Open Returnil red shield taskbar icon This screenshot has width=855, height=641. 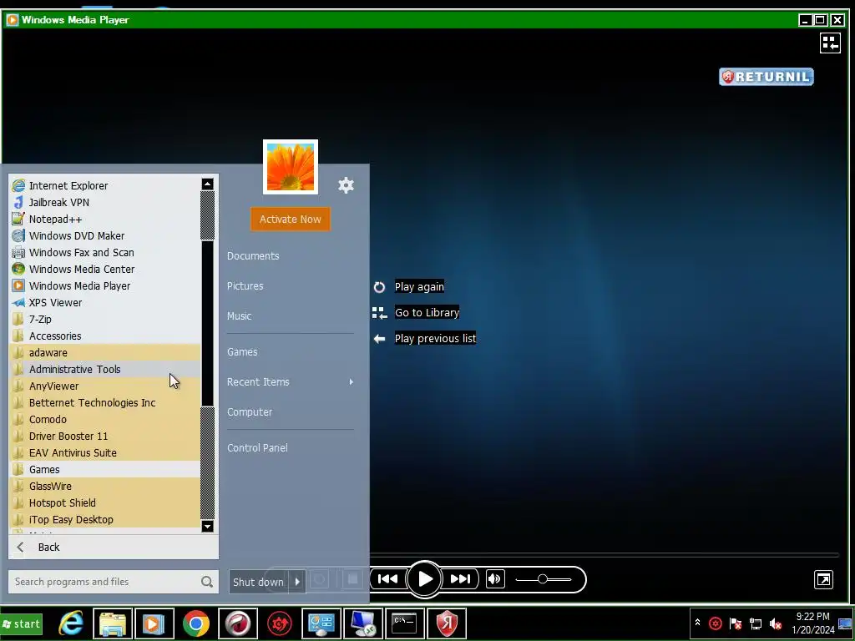(x=447, y=623)
